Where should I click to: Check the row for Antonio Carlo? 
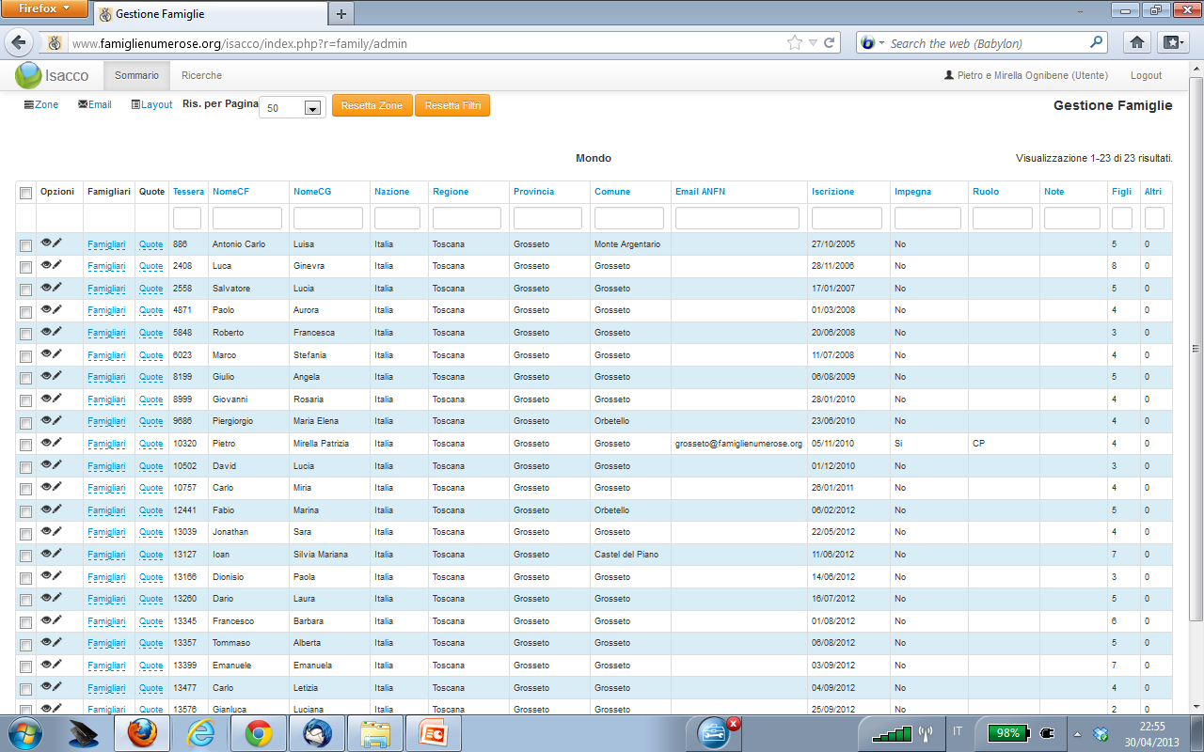point(25,245)
